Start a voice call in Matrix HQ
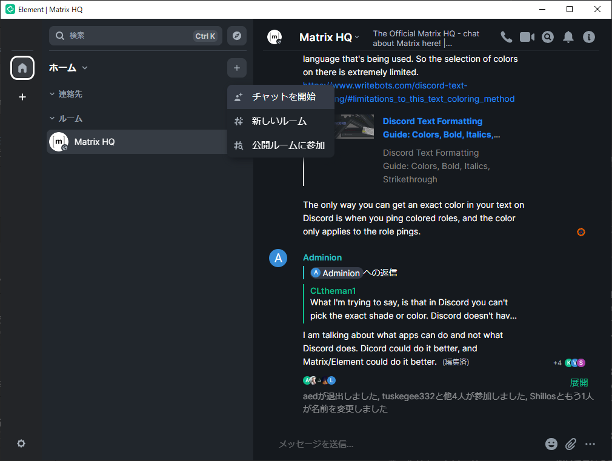The image size is (612, 461). coord(506,37)
